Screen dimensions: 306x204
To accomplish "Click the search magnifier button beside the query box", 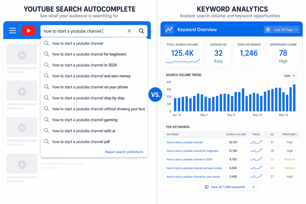I will [141, 31].
